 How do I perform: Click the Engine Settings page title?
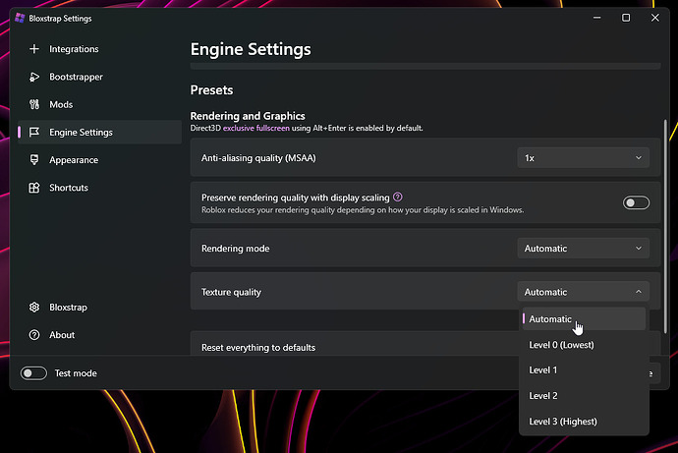pos(251,49)
